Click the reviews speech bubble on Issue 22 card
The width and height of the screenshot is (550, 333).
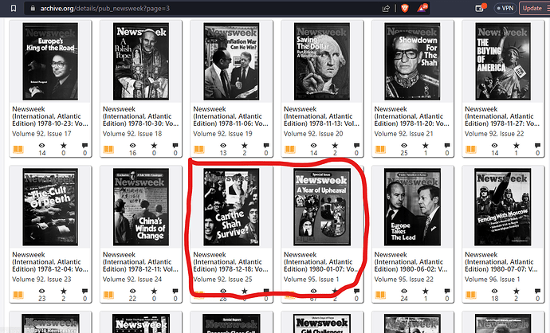tap(537, 146)
